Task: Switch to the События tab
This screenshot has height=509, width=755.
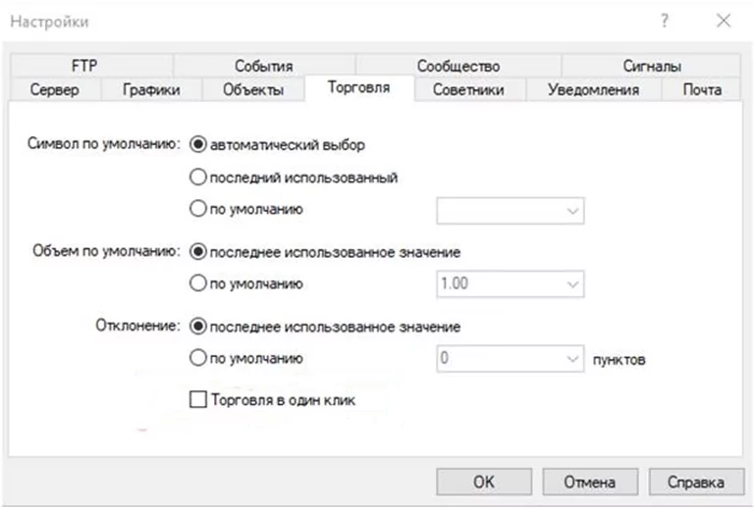Action: [264, 66]
